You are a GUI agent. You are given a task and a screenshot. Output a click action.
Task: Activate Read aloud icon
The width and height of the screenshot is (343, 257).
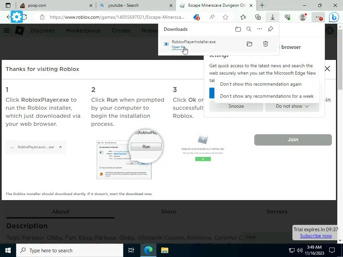coord(212,17)
